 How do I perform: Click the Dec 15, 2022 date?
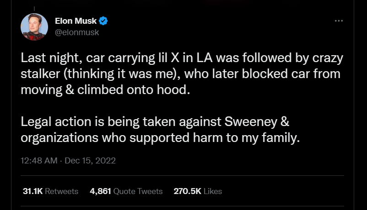pos(91,160)
